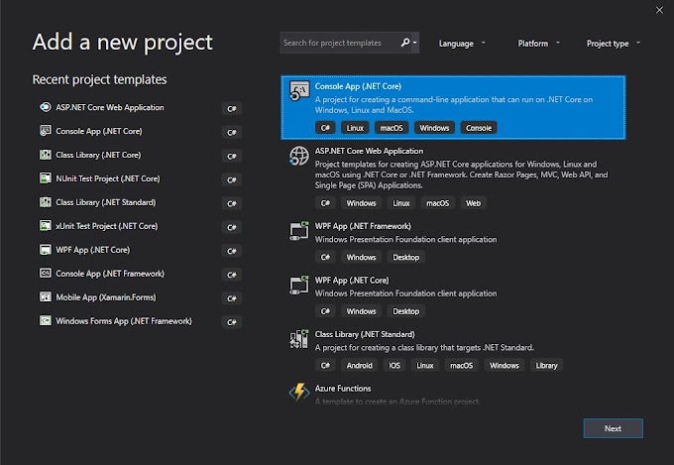Pick recent Console App (.NET Framework) entry

tap(110, 274)
